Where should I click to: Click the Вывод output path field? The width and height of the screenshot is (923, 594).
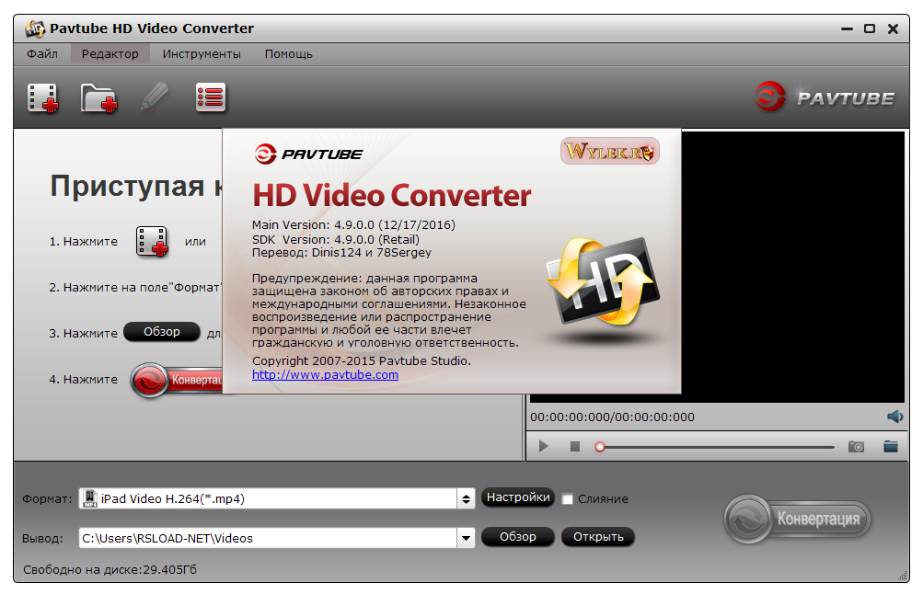click(x=269, y=538)
